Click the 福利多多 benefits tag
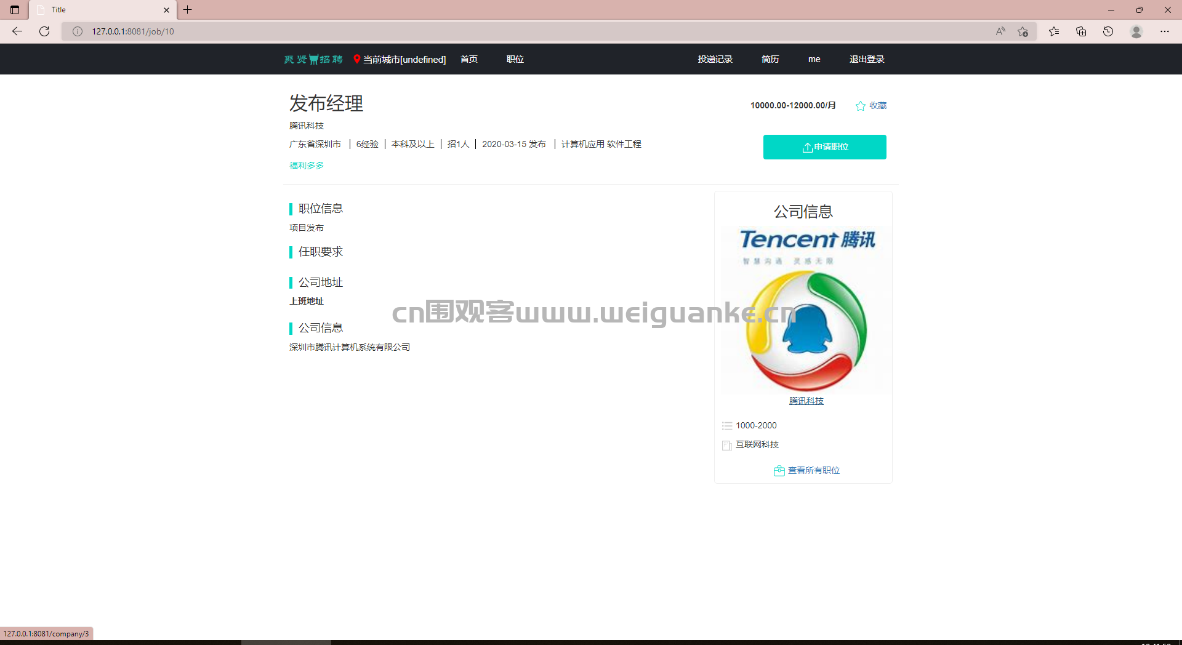This screenshot has width=1182, height=645. pos(307,166)
